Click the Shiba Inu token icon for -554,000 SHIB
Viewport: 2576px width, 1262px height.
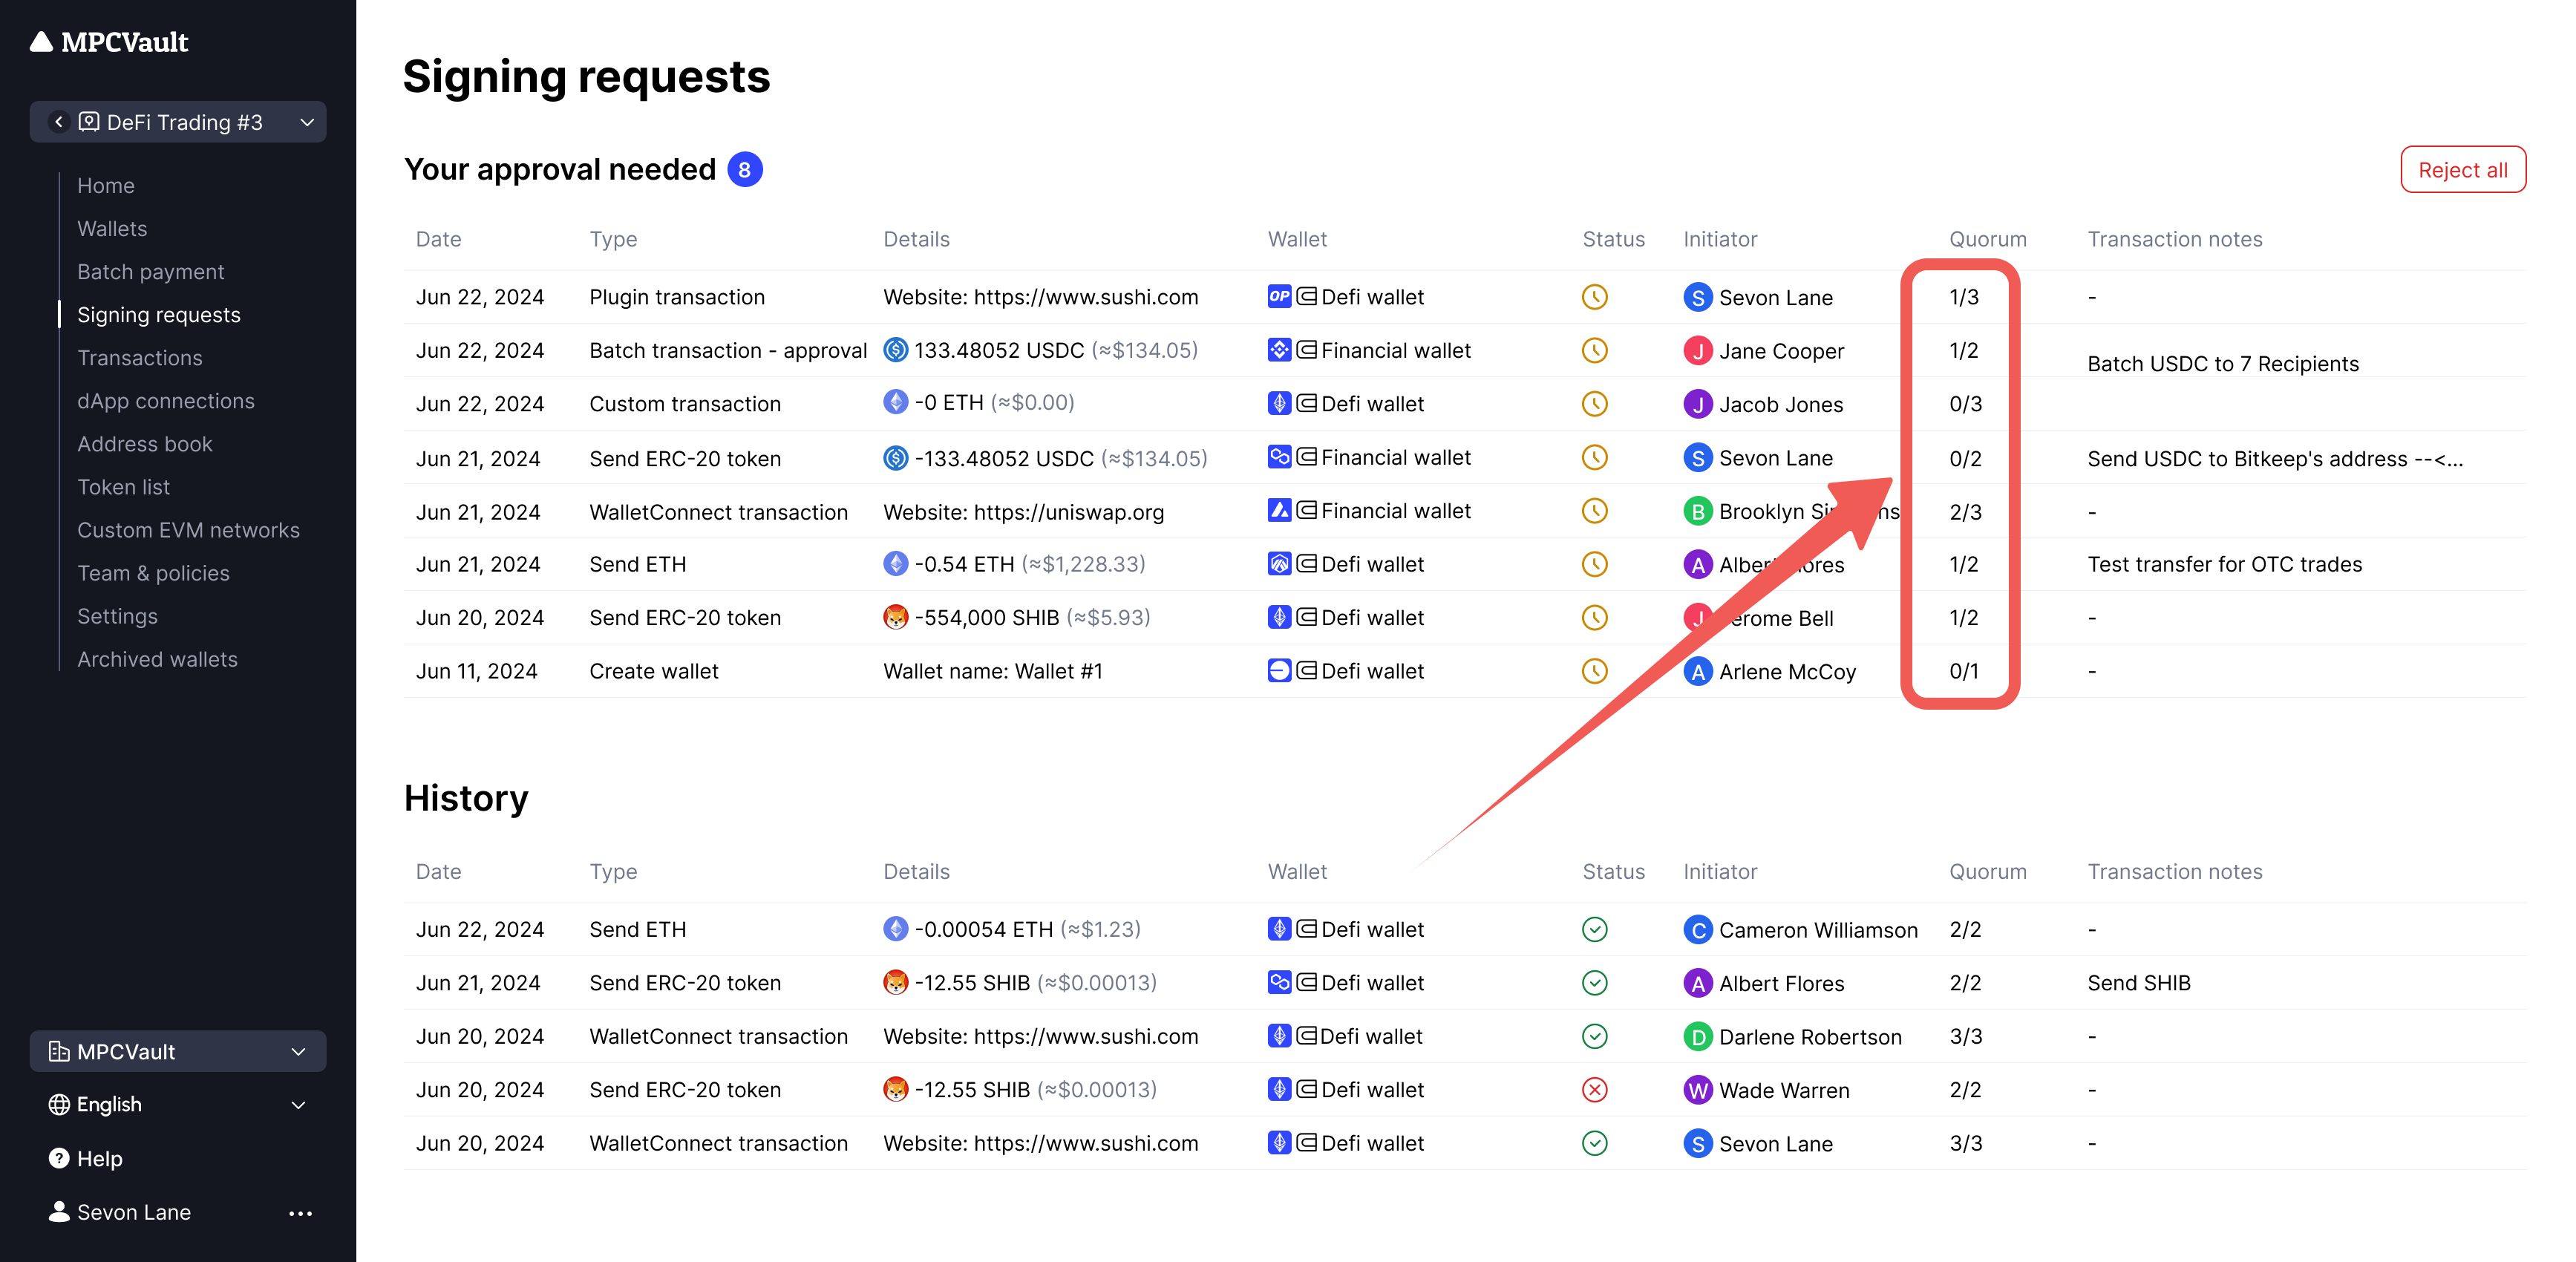[895, 618]
